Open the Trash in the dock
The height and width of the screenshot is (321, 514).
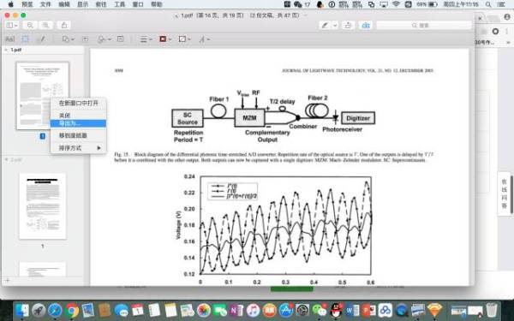point(492,310)
